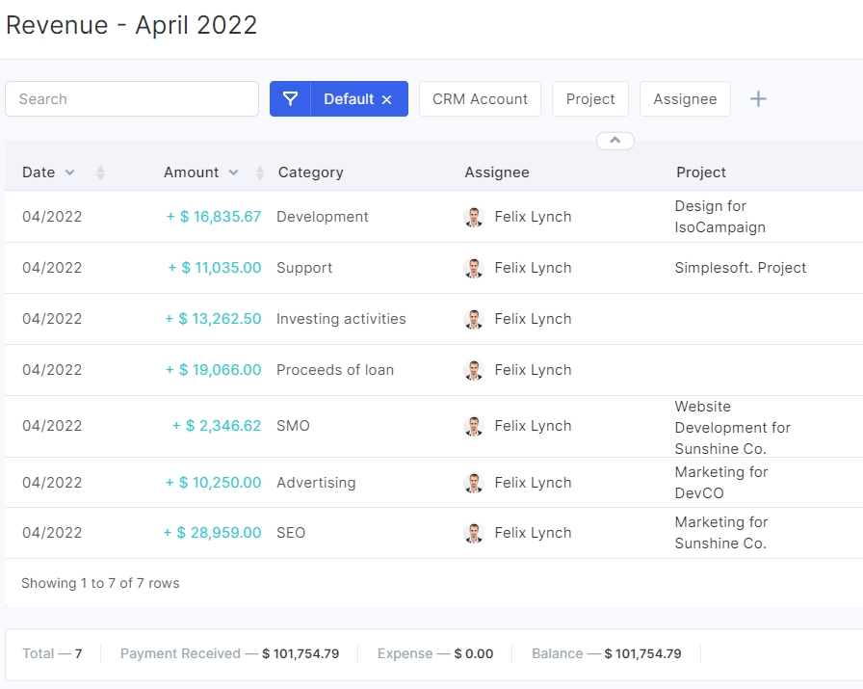The image size is (863, 689).
Task: Select the amount + $ 19,066.00
Action: click(x=213, y=370)
